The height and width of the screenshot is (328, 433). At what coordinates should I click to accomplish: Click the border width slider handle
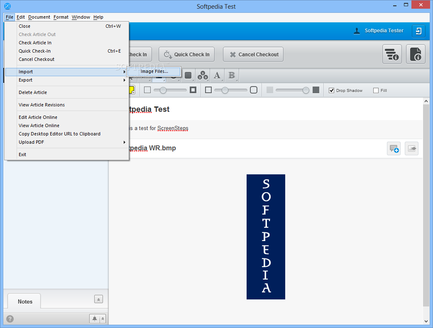[163, 90]
